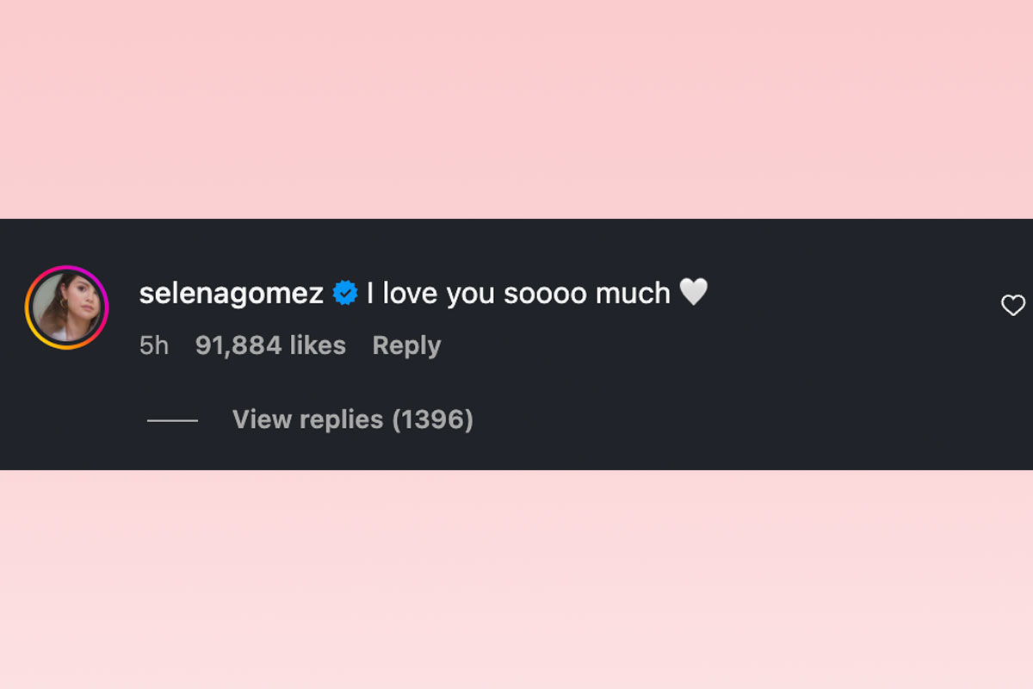This screenshot has width=1033, height=689.
Task: Expand View replies (1396)
Action: tap(352, 419)
